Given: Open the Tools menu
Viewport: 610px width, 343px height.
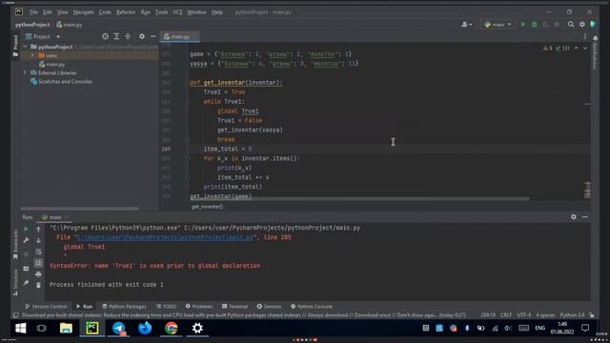Looking at the screenshot, I should [x=161, y=12].
